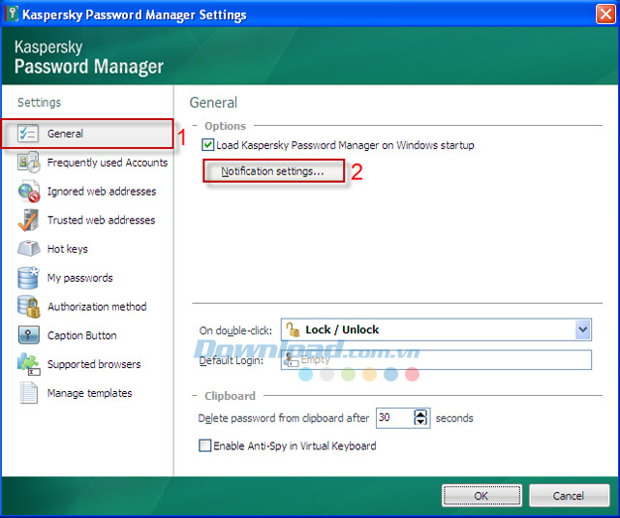620x518 pixels.
Task: Open the Notification settings dialog
Action: point(273,171)
